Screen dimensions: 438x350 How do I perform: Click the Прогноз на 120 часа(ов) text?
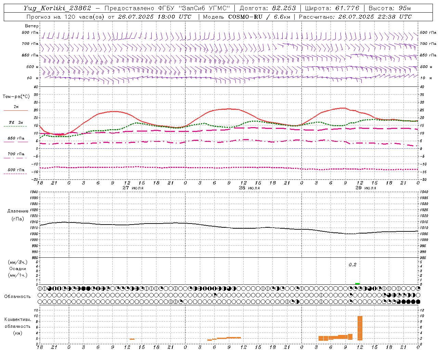tap(66, 17)
